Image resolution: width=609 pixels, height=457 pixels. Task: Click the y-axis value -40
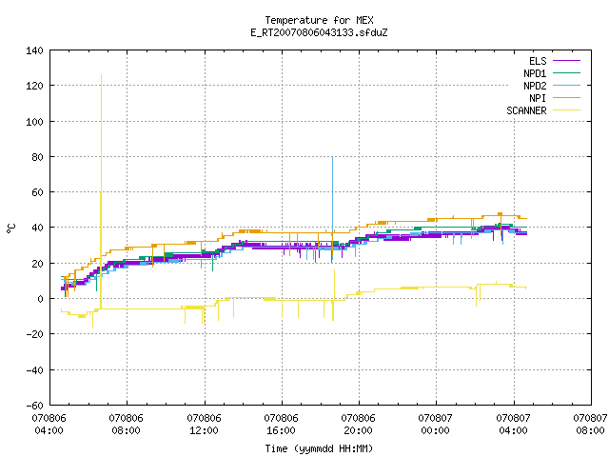pos(34,370)
